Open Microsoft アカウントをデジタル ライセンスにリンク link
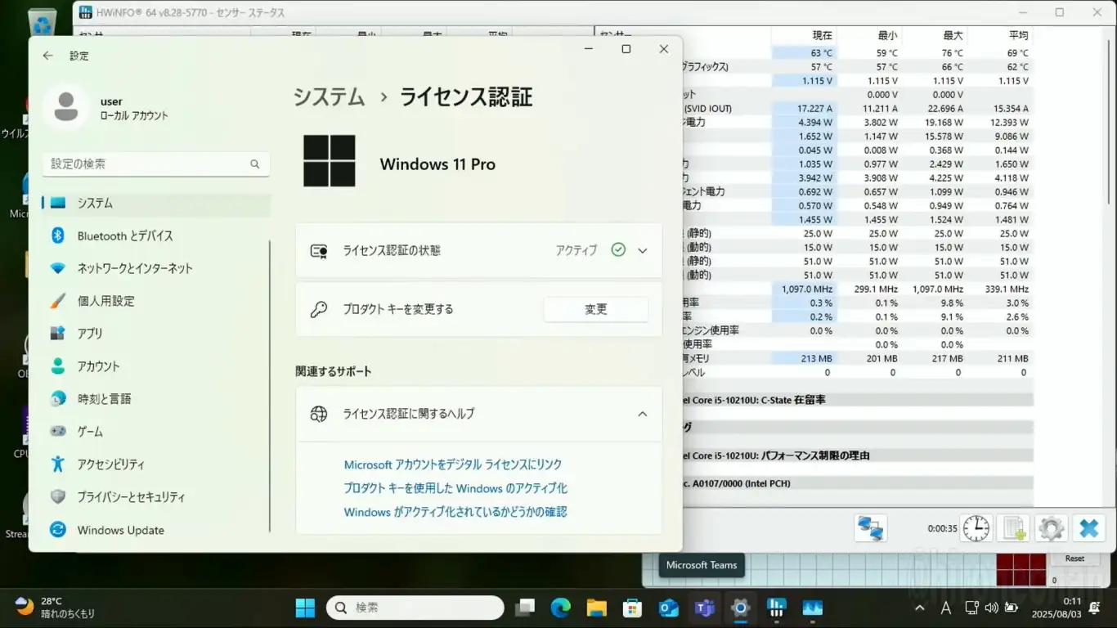Screen dimensions: 1117x628 click(x=453, y=464)
